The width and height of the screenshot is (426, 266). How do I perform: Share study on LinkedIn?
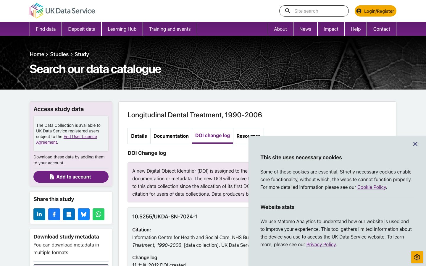[x=39, y=214]
